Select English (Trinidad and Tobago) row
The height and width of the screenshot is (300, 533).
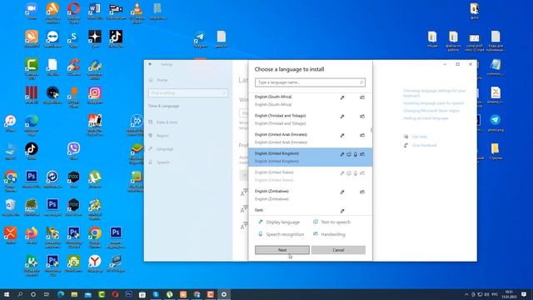[310, 119]
